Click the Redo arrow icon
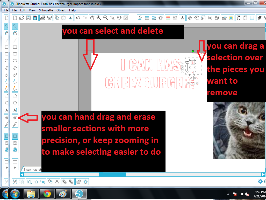Image resolution: width=266 pixels, height=200 pixels. pos(84,18)
